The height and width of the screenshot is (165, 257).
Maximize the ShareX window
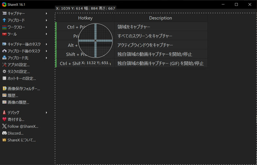236,4
